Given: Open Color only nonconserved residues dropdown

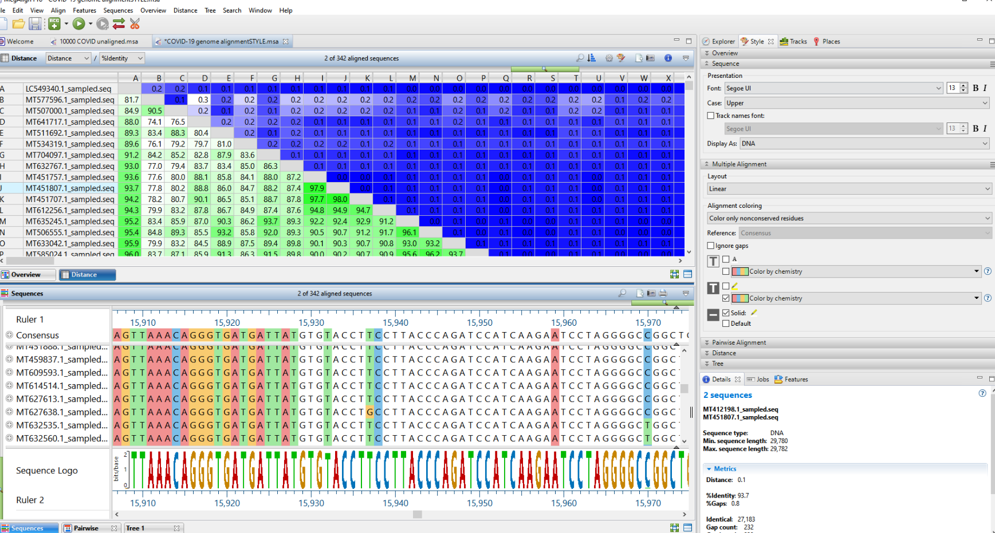Looking at the screenshot, I should [x=849, y=218].
